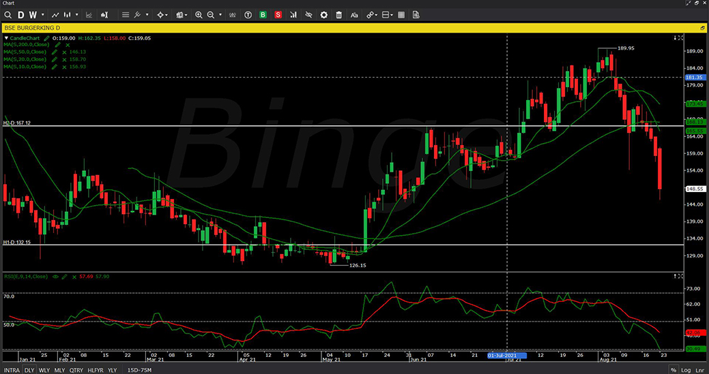Click the 15D-75M interval button

tap(139, 371)
